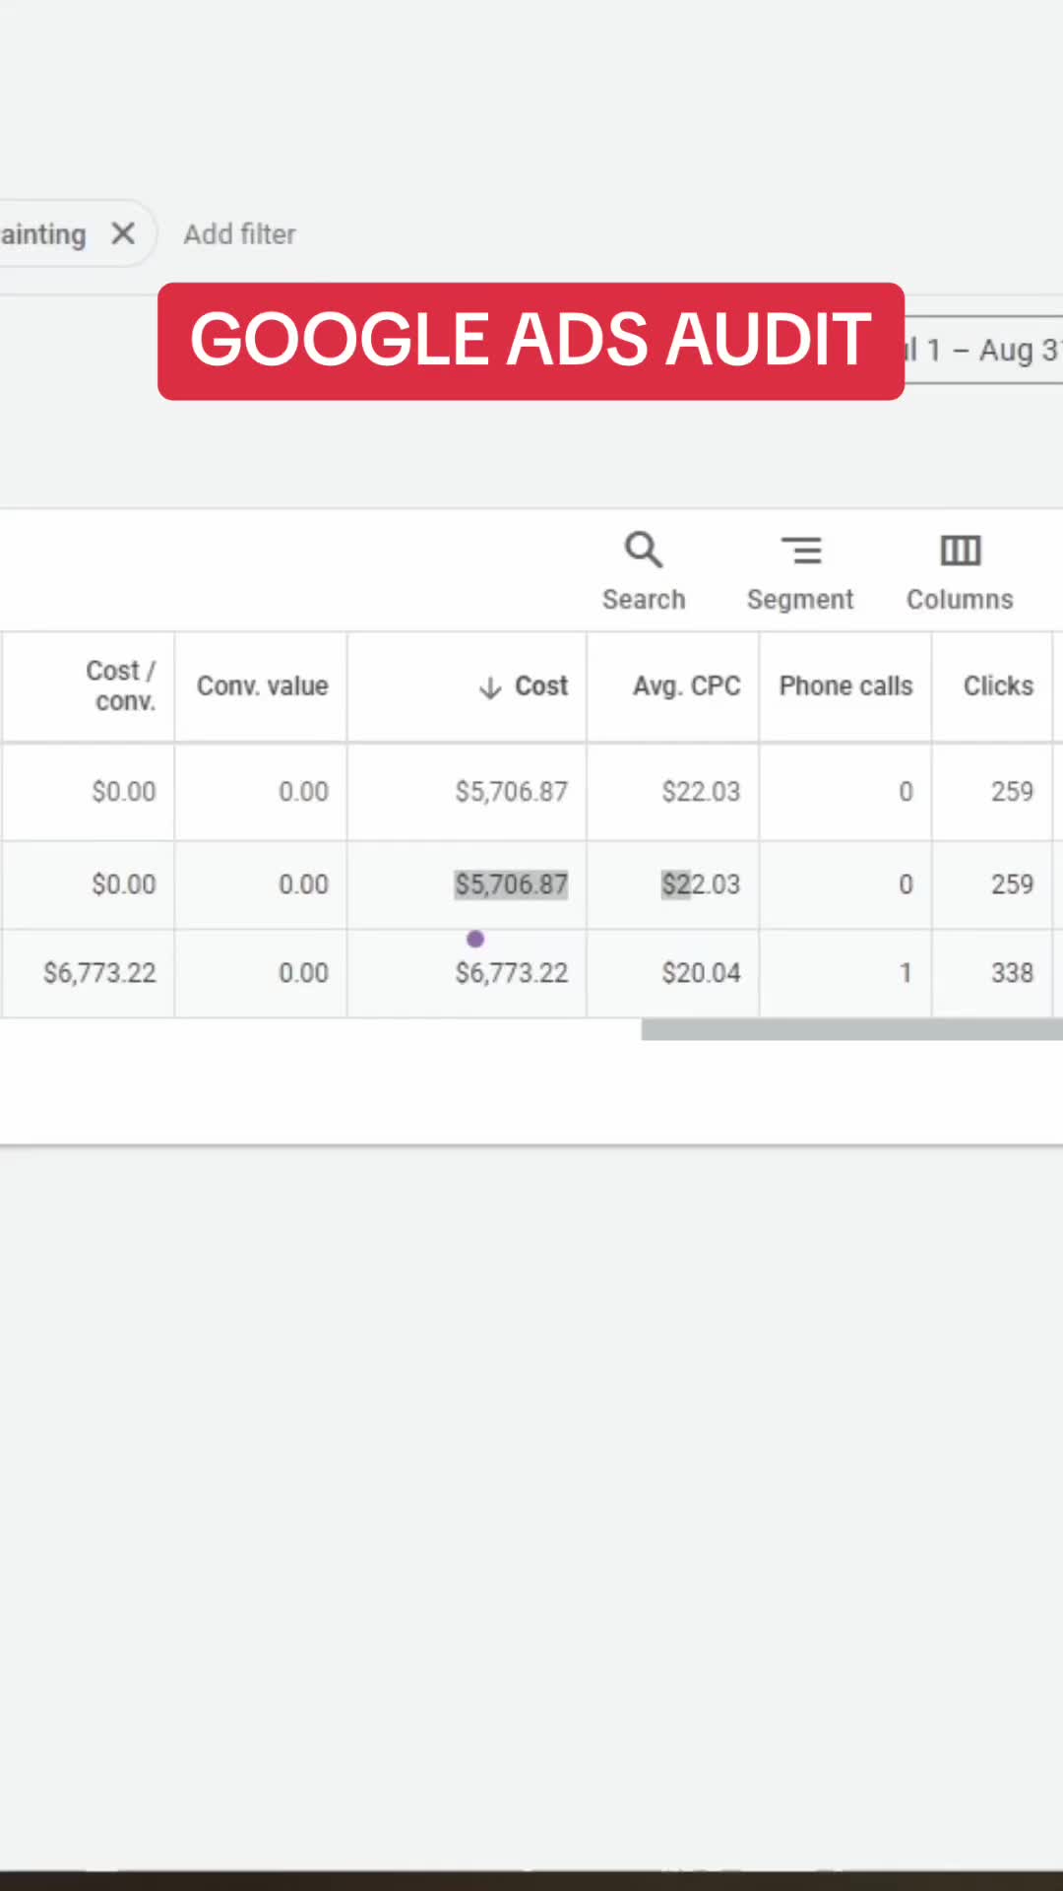1063x1891 pixels.
Task: Click the GOOGLE ADS AUDIT banner
Action: 531,341
